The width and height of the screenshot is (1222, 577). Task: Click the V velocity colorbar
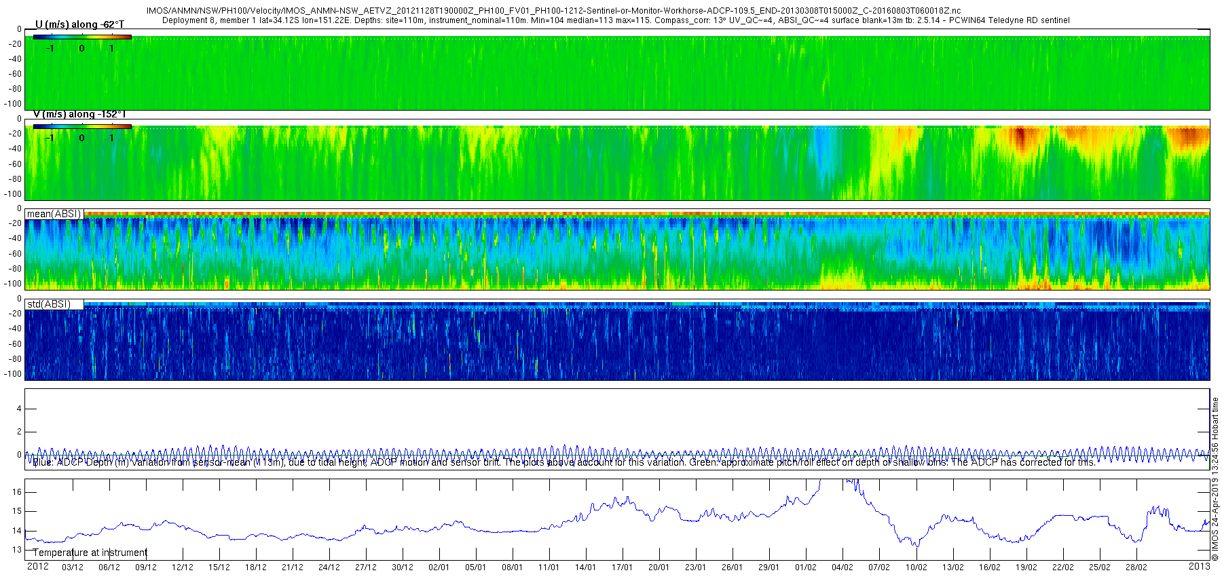click(81, 126)
